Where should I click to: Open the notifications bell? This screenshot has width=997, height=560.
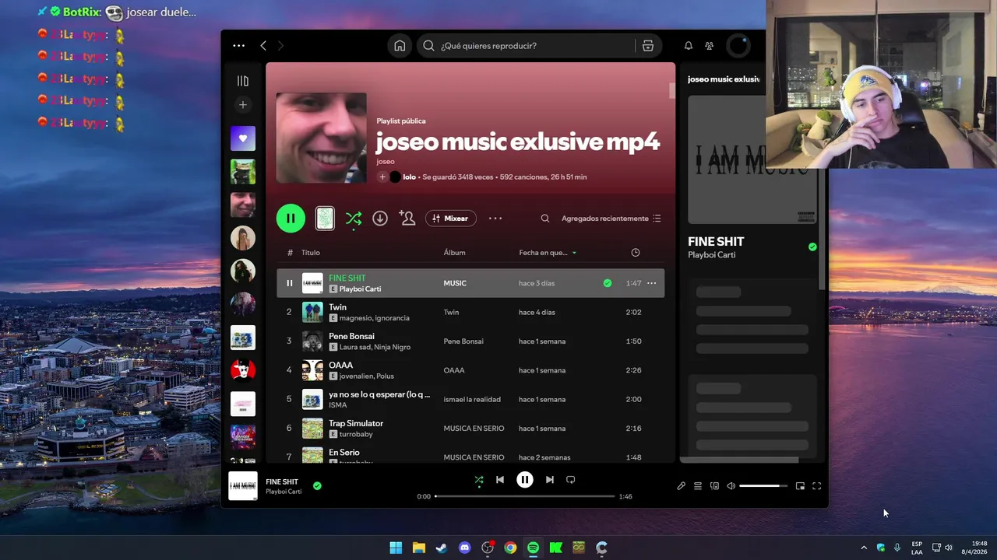[x=689, y=46]
